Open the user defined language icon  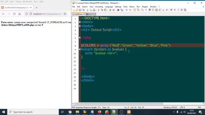tap(153, 10)
